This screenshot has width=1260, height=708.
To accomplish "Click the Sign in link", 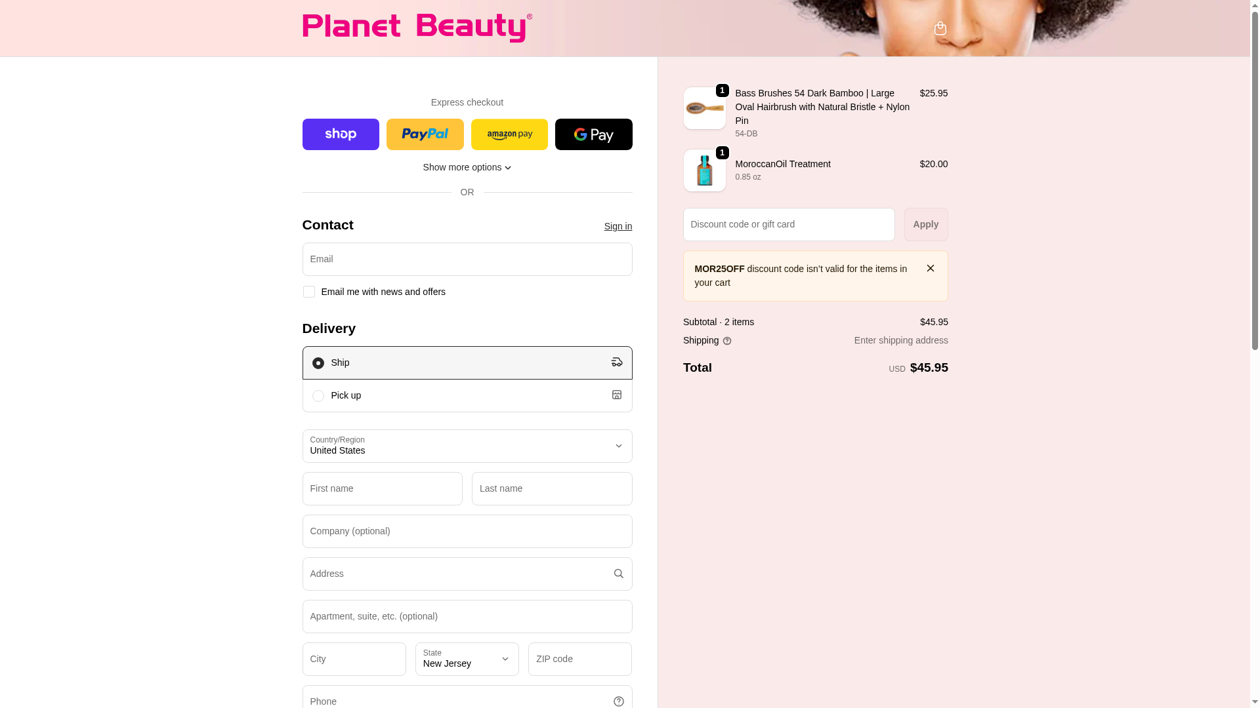I will 618,226.
